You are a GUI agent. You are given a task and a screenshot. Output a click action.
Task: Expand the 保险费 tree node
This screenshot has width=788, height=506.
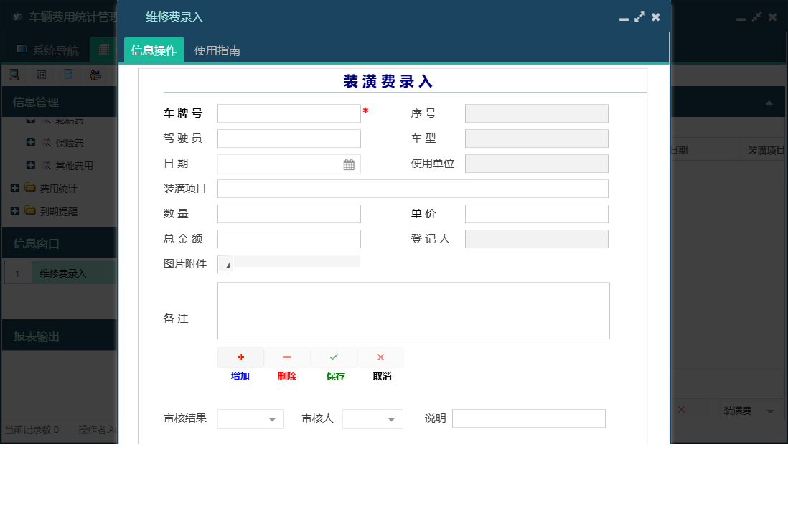pyautogui.click(x=29, y=142)
